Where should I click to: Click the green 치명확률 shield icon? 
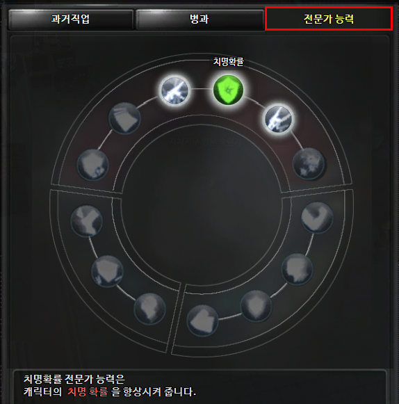(x=228, y=90)
